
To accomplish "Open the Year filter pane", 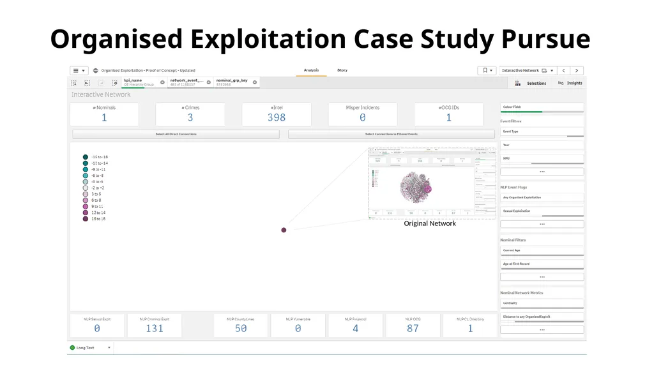I will click(542, 146).
